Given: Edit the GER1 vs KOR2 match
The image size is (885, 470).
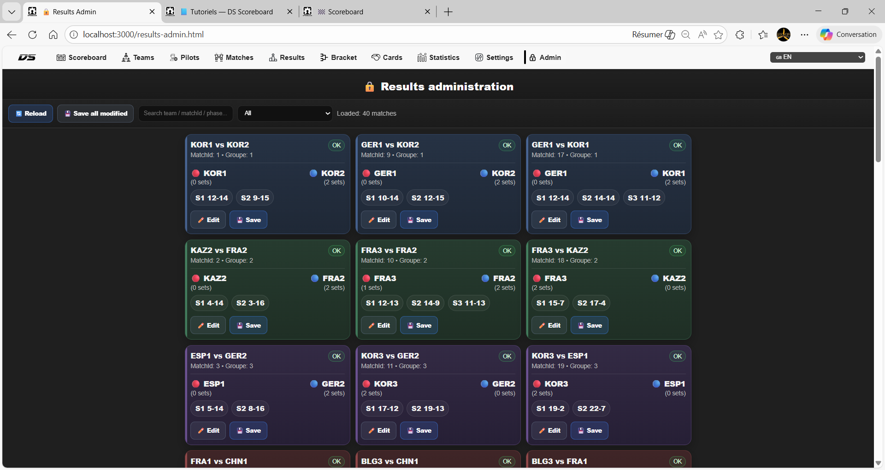Looking at the screenshot, I should [x=378, y=220].
